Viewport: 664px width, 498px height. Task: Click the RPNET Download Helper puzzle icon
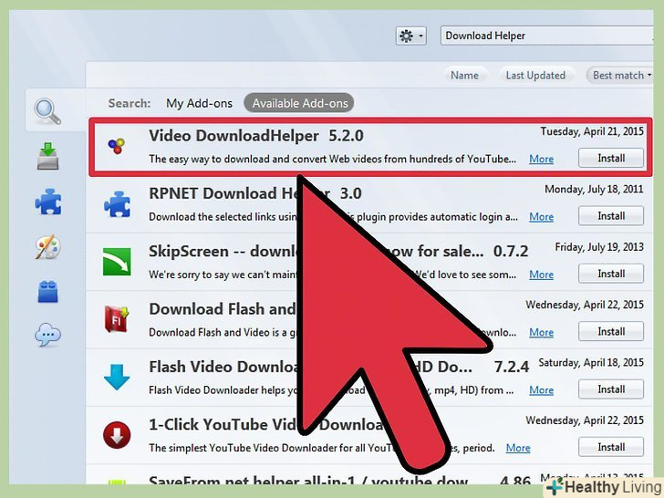coord(117,204)
